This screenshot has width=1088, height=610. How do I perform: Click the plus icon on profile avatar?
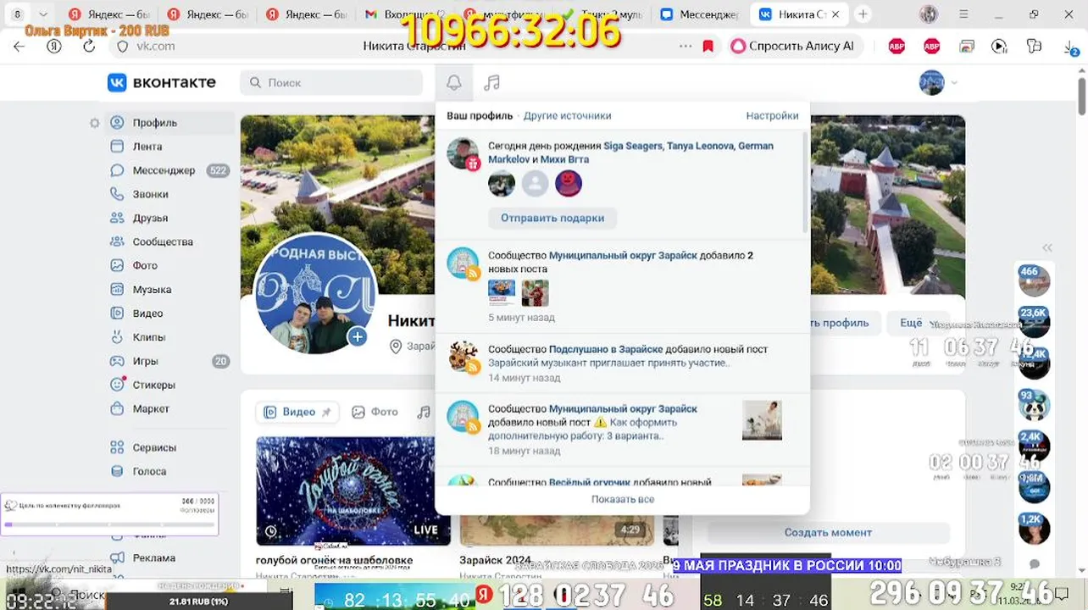(358, 337)
